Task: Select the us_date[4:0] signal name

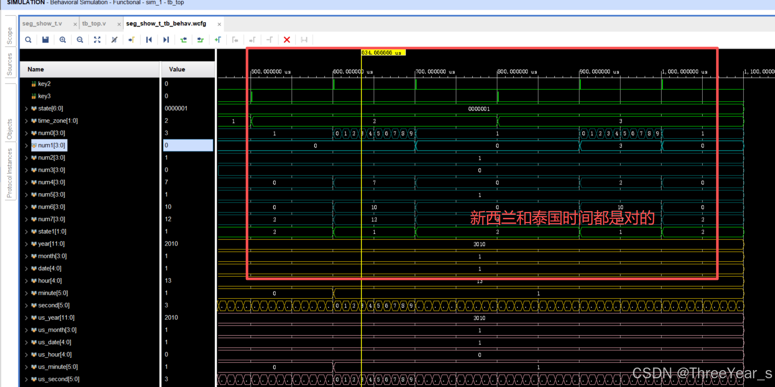Action: [x=55, y=342]
